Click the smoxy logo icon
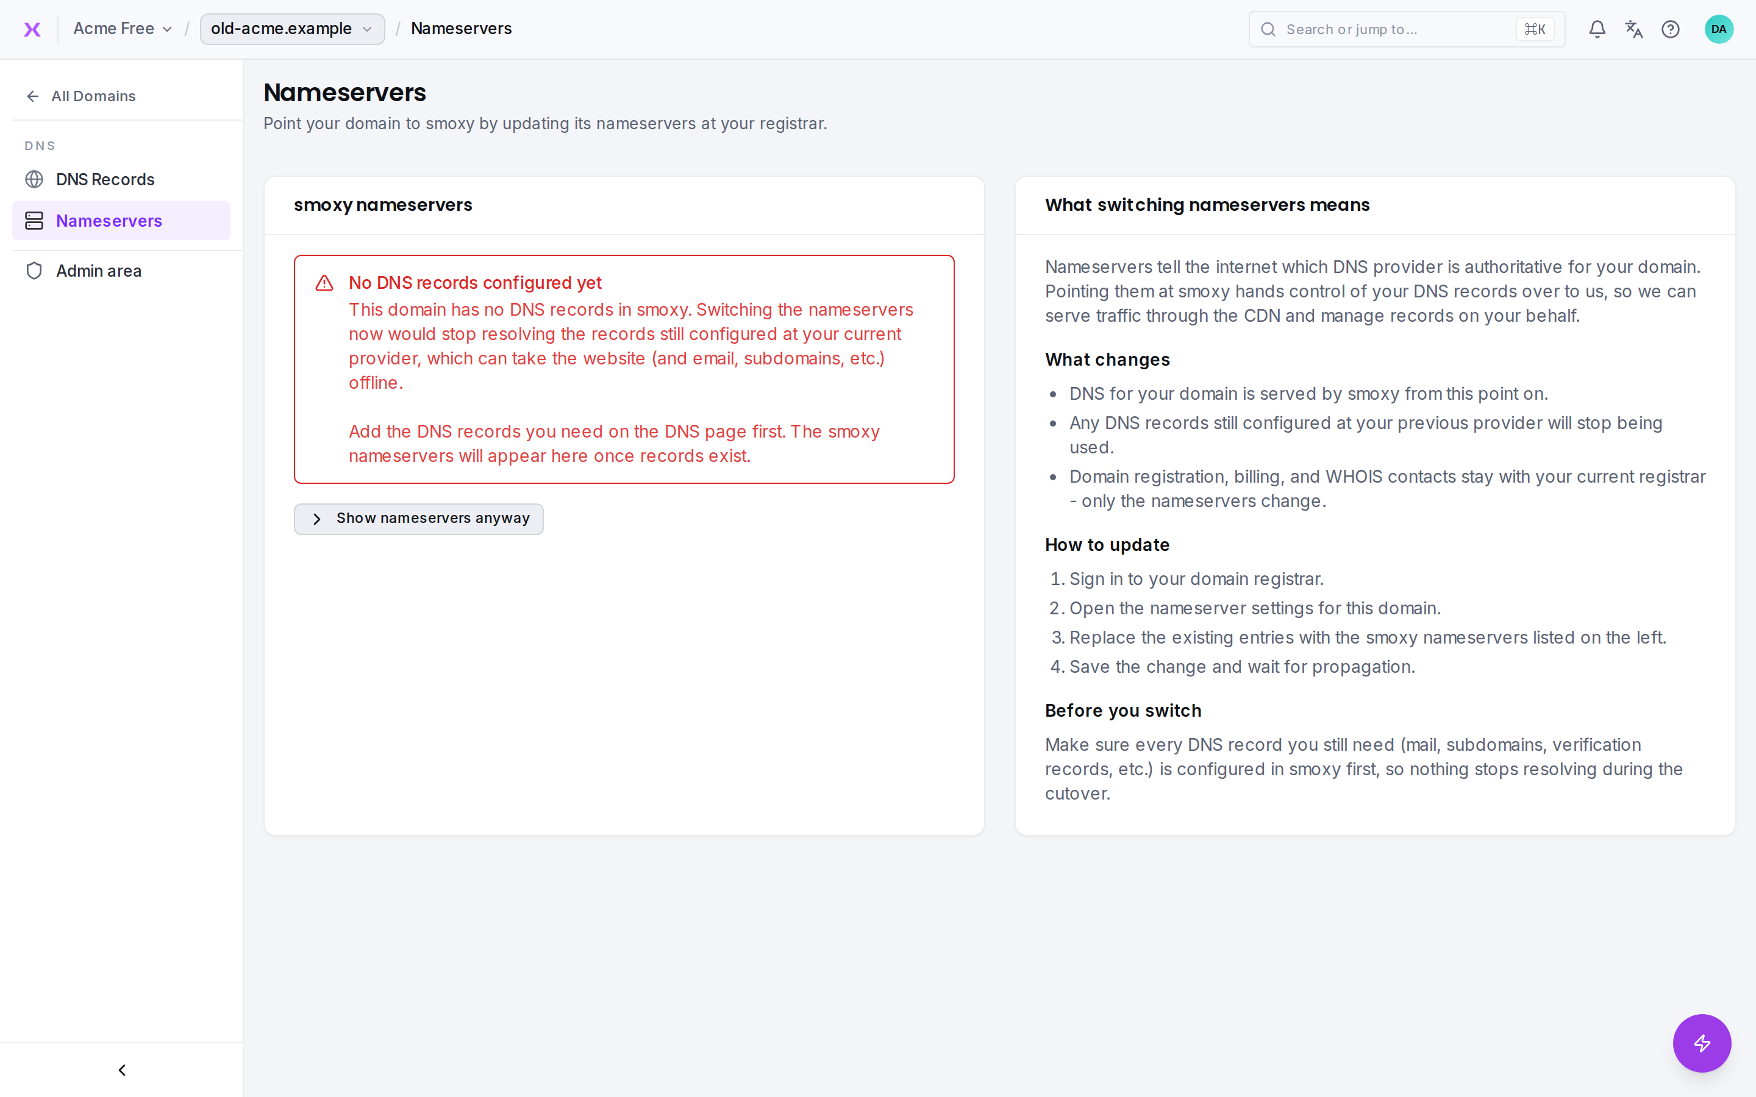Viewport: 1756px width, 1097px height. [32, 29]
